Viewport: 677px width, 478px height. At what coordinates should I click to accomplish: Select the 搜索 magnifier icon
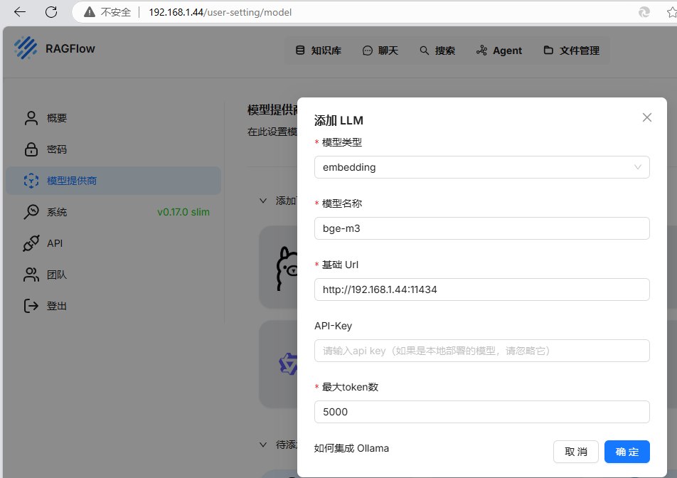425,50
